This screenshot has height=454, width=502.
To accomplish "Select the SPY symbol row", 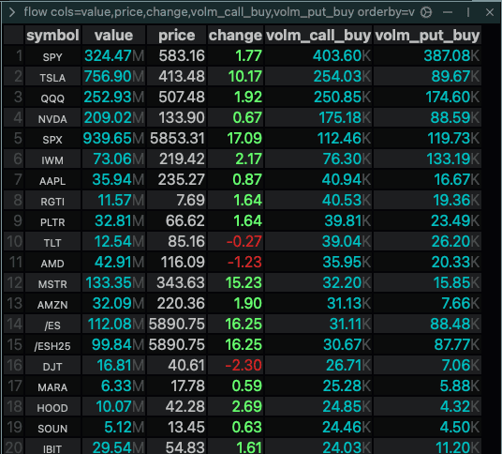I will [243, 55].
